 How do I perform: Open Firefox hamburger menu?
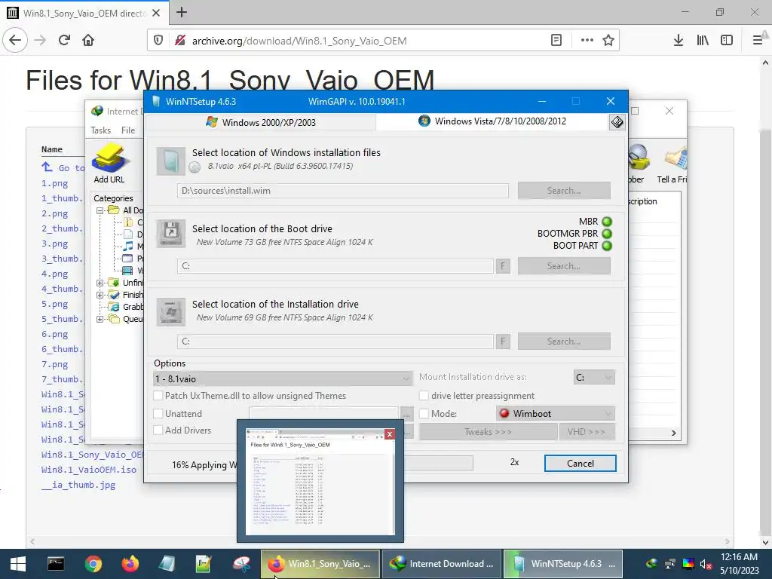(x=758, y=41)
